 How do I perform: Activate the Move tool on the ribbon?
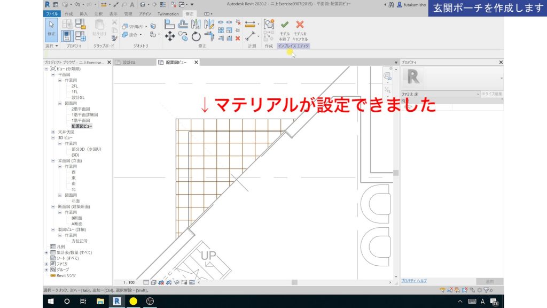(170, 36)
